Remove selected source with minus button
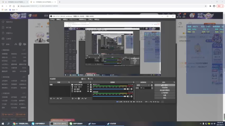The width and height of the screenshot is (225, 126). pyautogui.click(x=76, y=99)
